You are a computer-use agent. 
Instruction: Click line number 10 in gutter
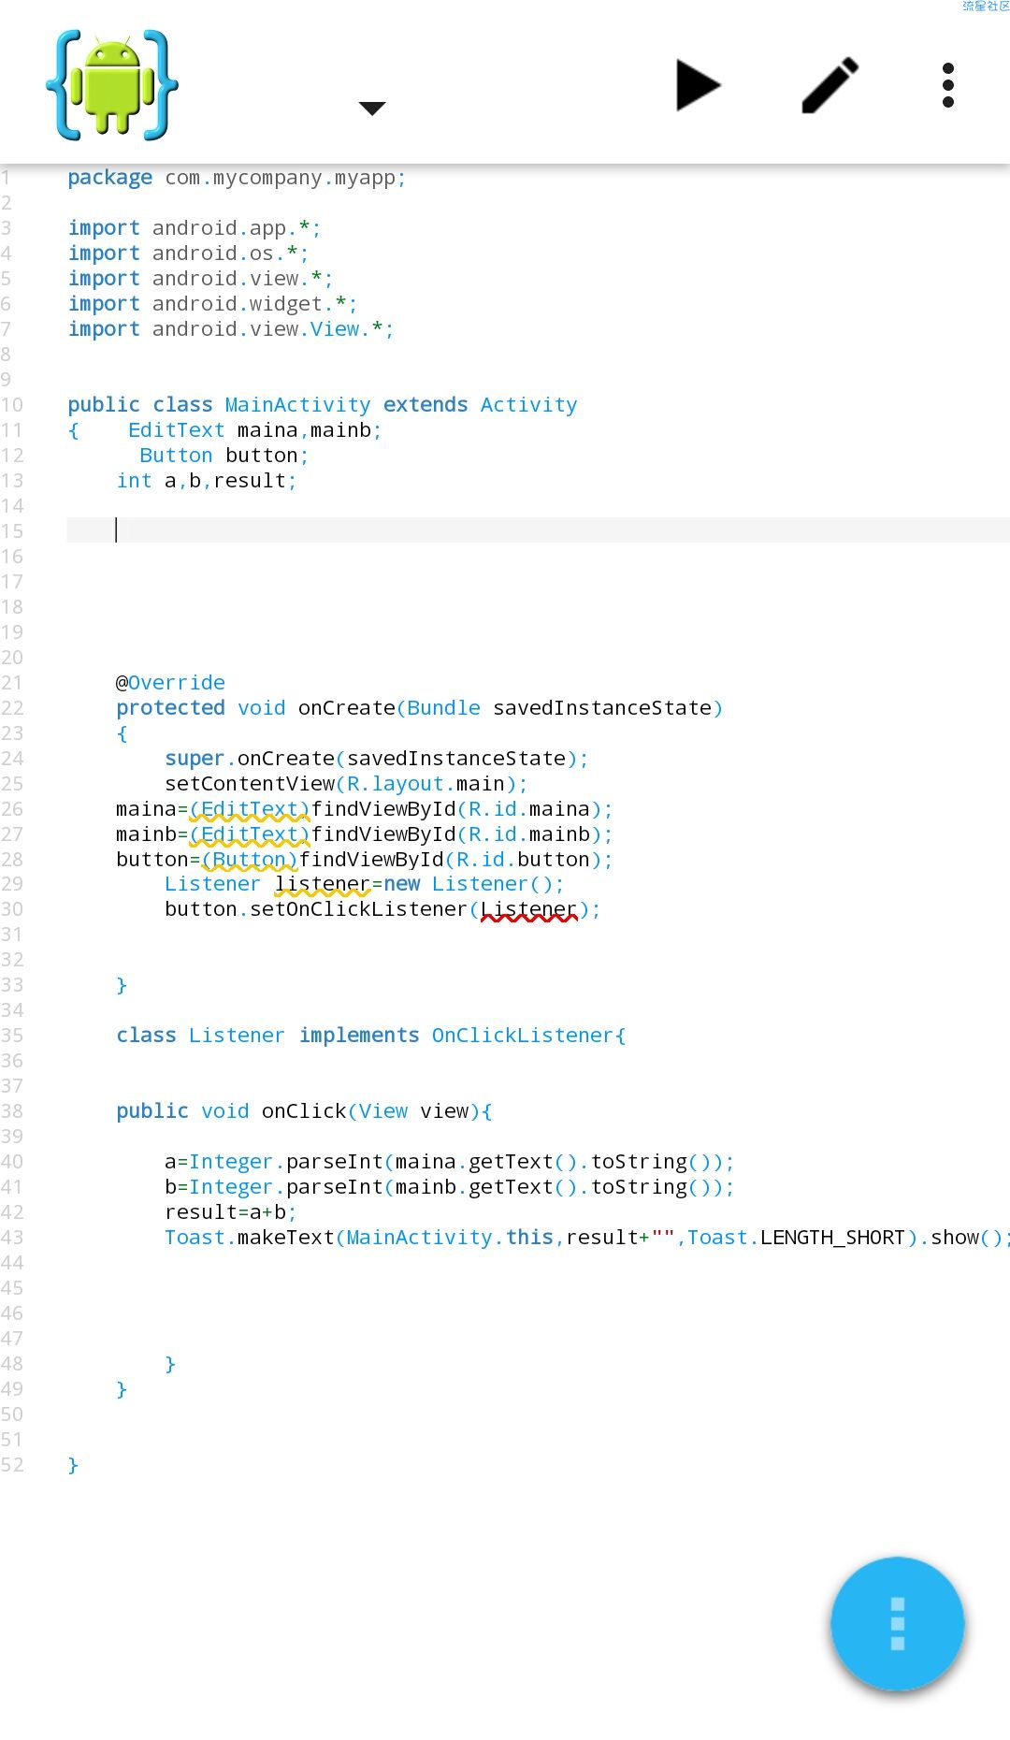[x=12, y=405]
